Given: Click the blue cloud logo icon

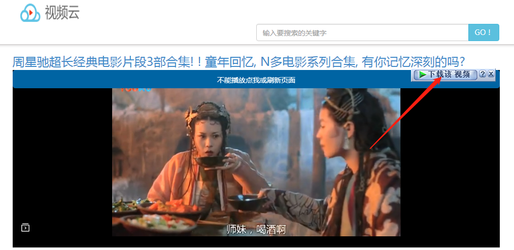Looking at the screenshot, I should 30,13.
